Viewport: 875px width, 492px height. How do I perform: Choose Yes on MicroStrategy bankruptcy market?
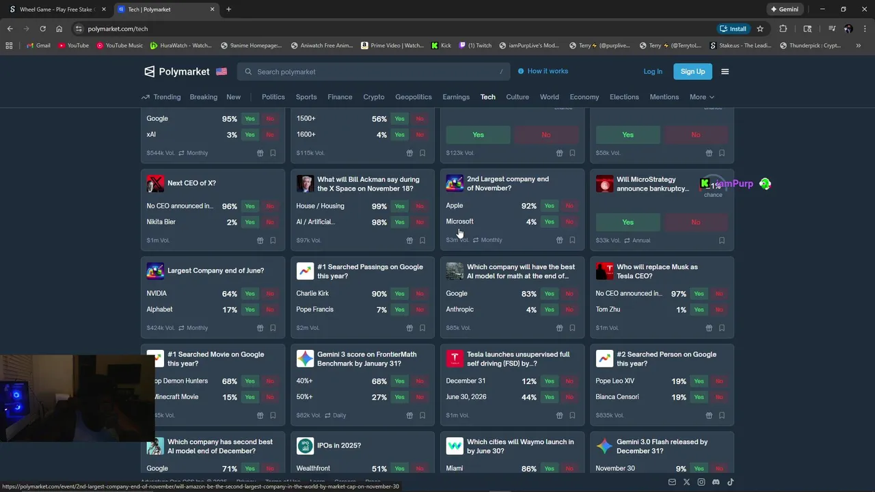pos(628,222)
